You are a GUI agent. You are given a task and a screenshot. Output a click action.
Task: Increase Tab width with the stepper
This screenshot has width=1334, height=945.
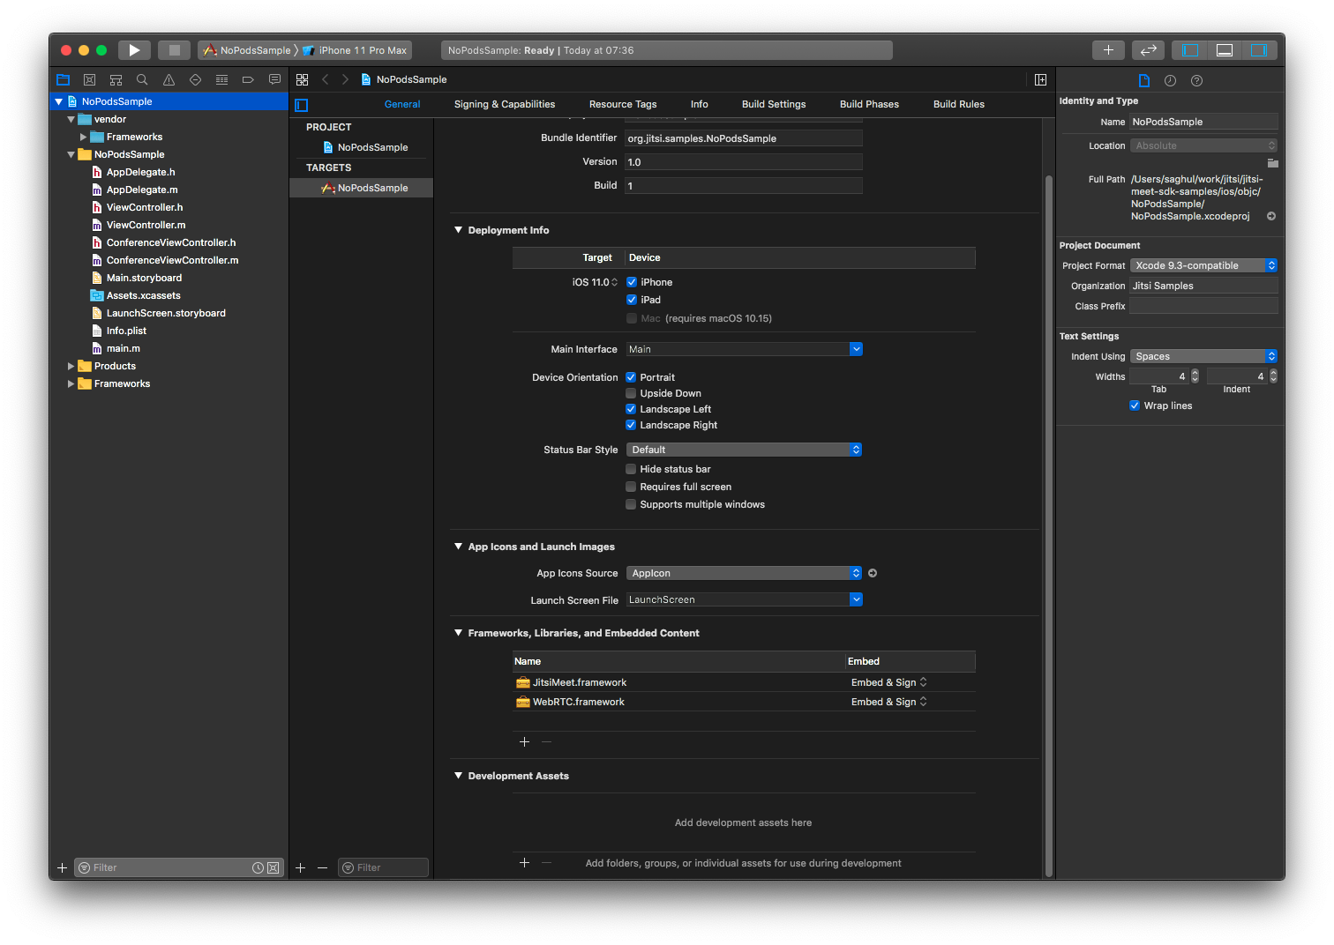click(1195, 372)
